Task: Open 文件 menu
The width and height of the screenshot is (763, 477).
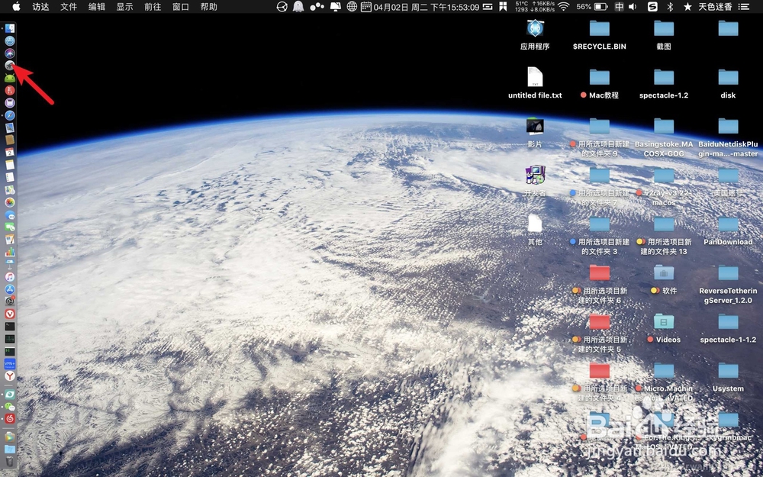Action: pos(69,7)
